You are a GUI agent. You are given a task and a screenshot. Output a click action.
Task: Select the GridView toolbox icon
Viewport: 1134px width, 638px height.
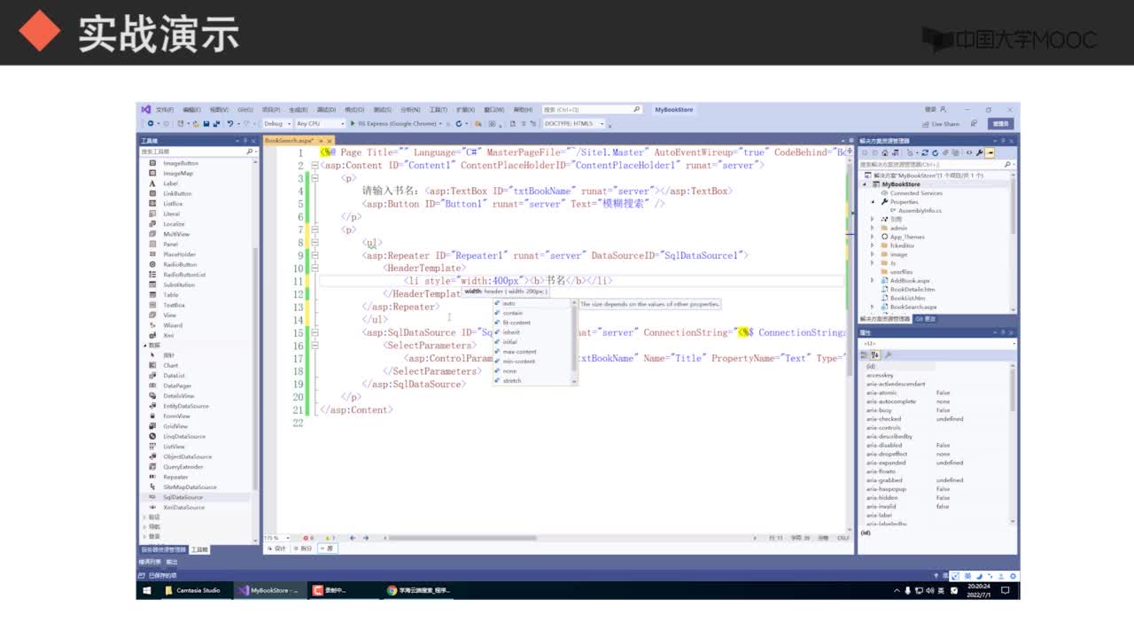coord(153,426)
